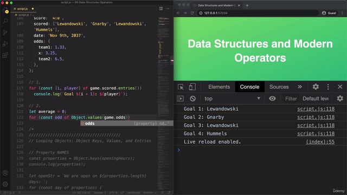Viewport: 347px width, 195px height.
Task: Place cursor on 'let average = 0;' line
Action: pos(48,112)
